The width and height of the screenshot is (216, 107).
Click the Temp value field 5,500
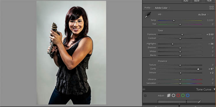[x=210, y=20]
